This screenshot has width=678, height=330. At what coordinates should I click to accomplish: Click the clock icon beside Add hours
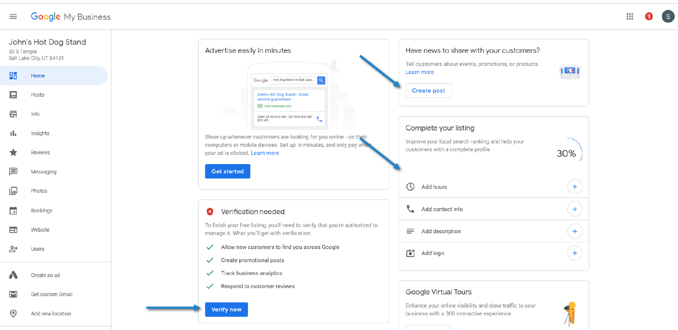[x=410, y=187]
